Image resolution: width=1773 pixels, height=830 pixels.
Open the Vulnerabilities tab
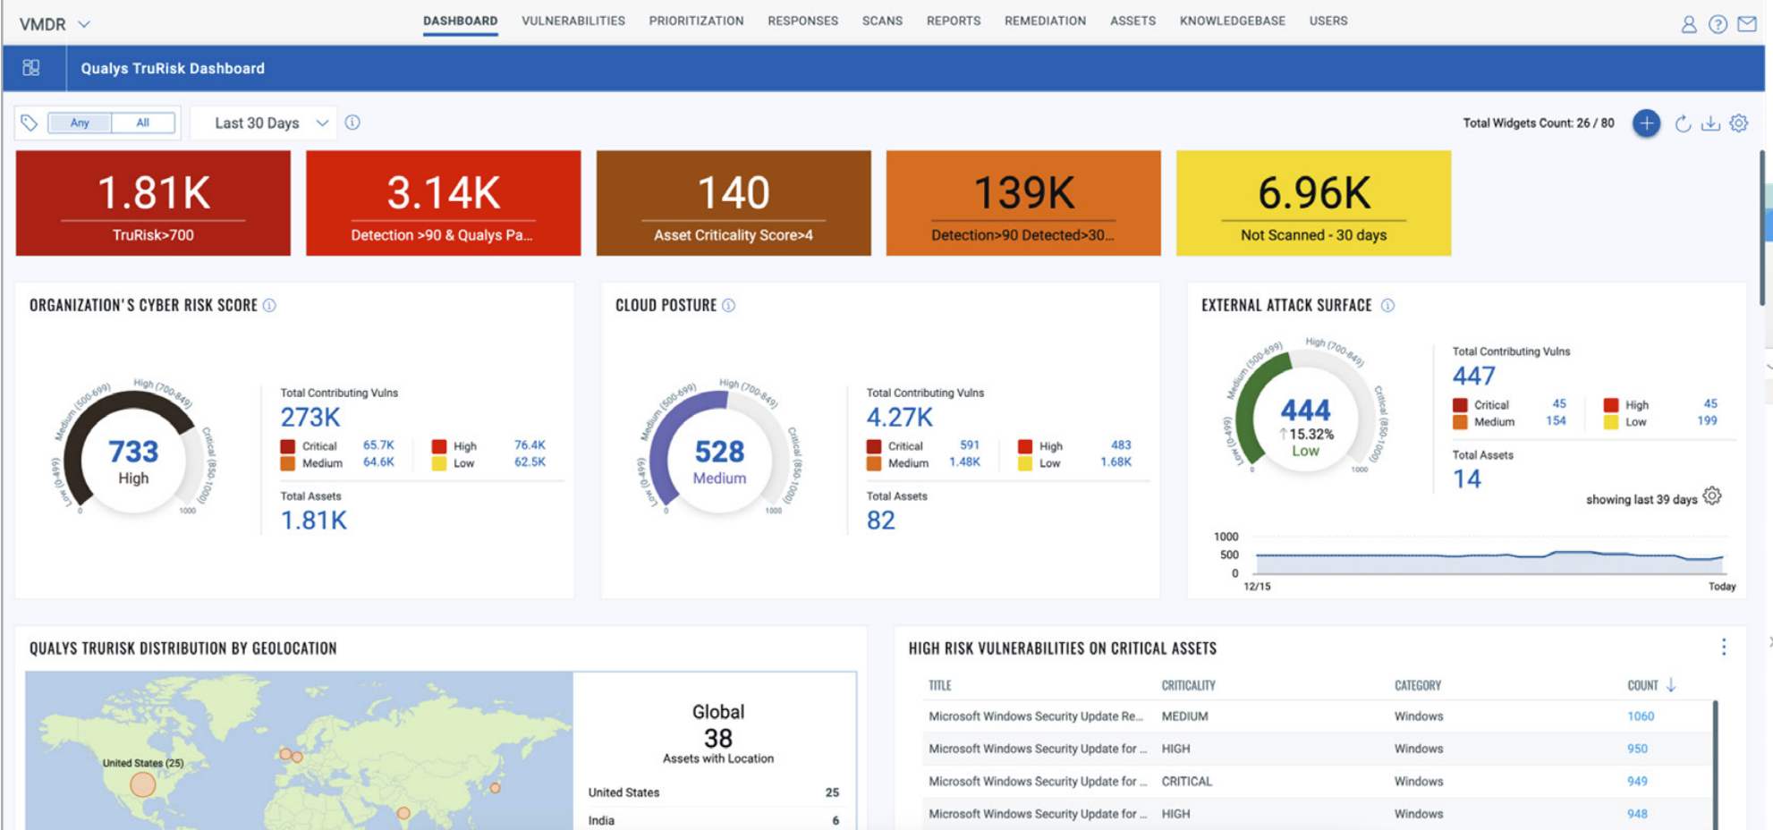click(573, 21)
